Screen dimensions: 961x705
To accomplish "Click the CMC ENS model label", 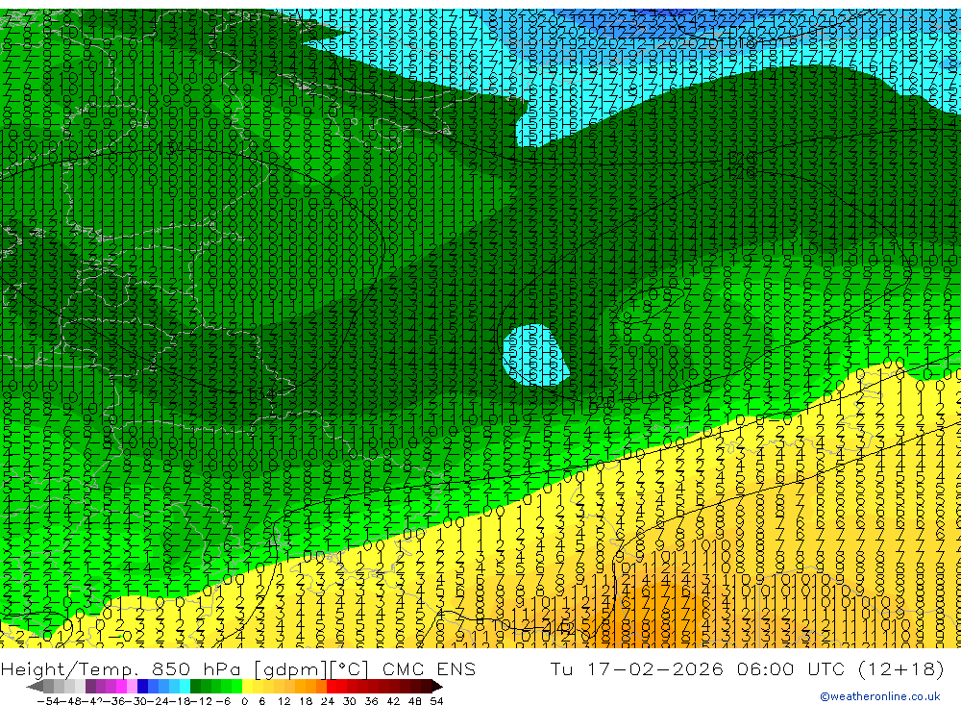I will (429, 668).
